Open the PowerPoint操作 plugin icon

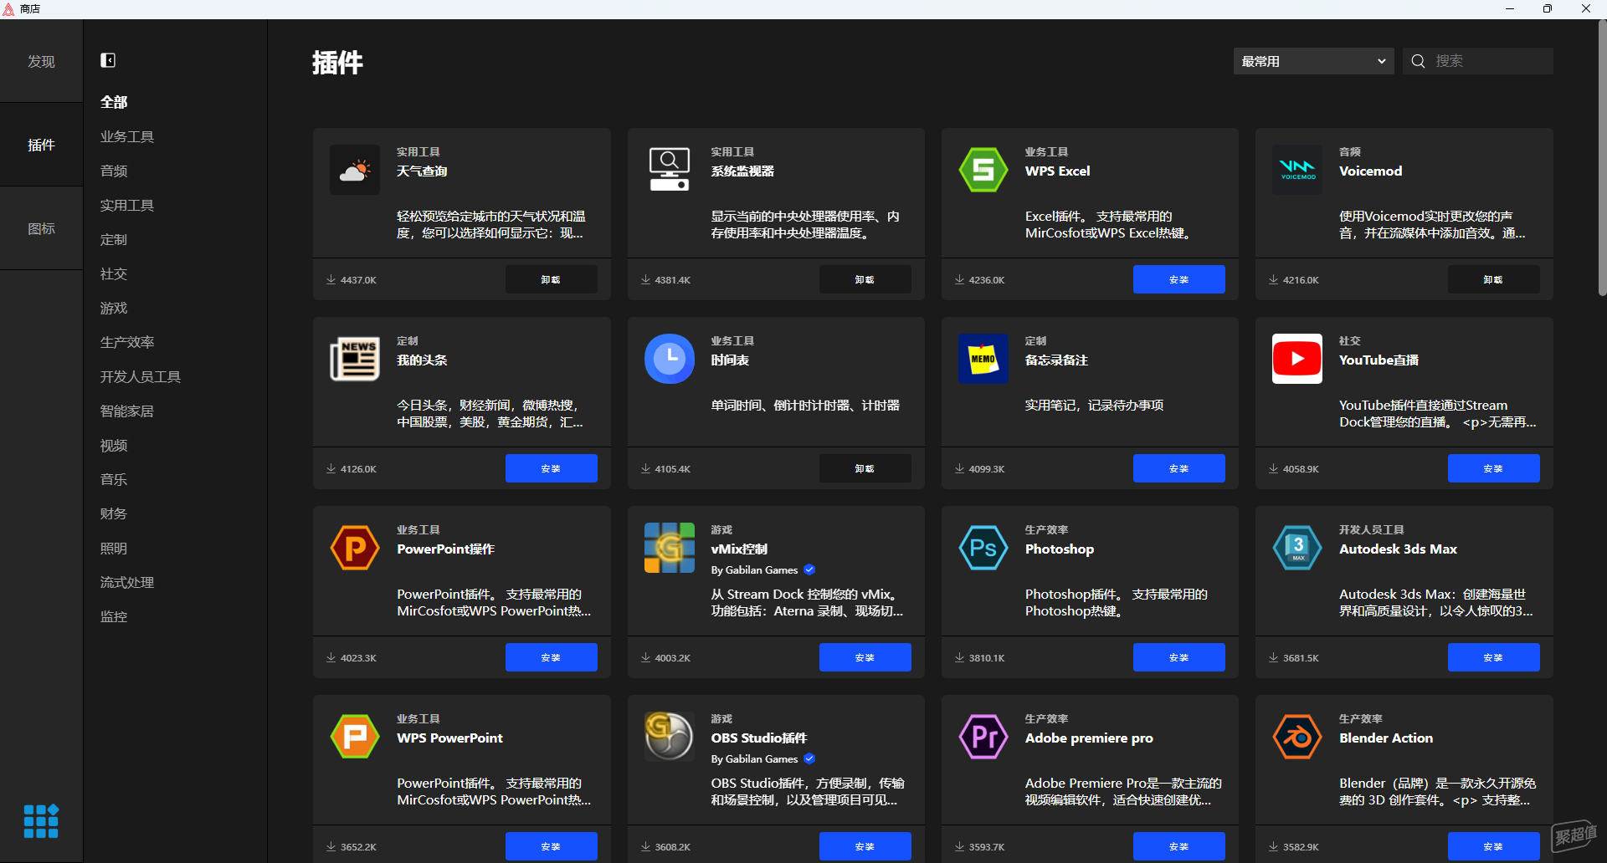pos(355,548)
